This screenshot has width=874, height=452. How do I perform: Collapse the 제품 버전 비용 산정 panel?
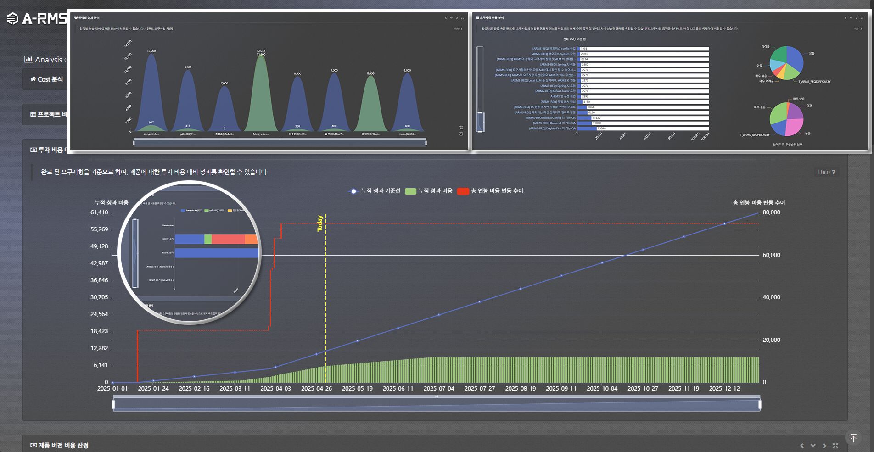pos(813,446)
